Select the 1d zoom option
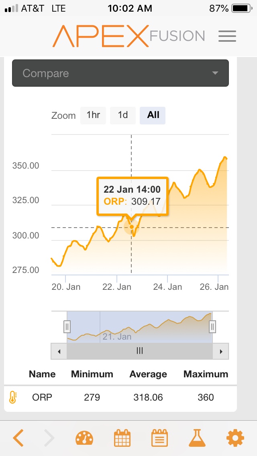The image size is (257, 456). tap(123, 116)
